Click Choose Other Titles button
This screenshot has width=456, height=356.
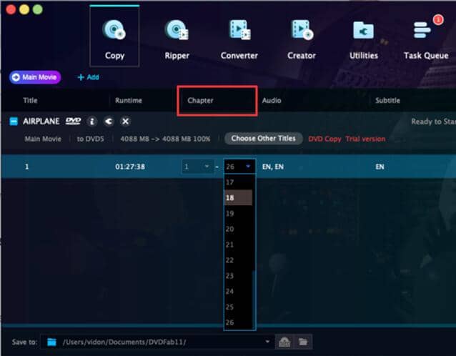tap(264, 139)
